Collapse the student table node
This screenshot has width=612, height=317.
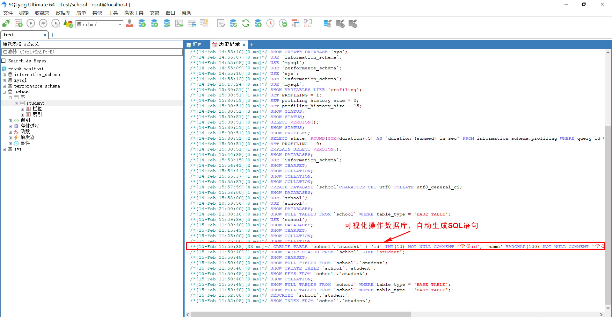point(16,103)
